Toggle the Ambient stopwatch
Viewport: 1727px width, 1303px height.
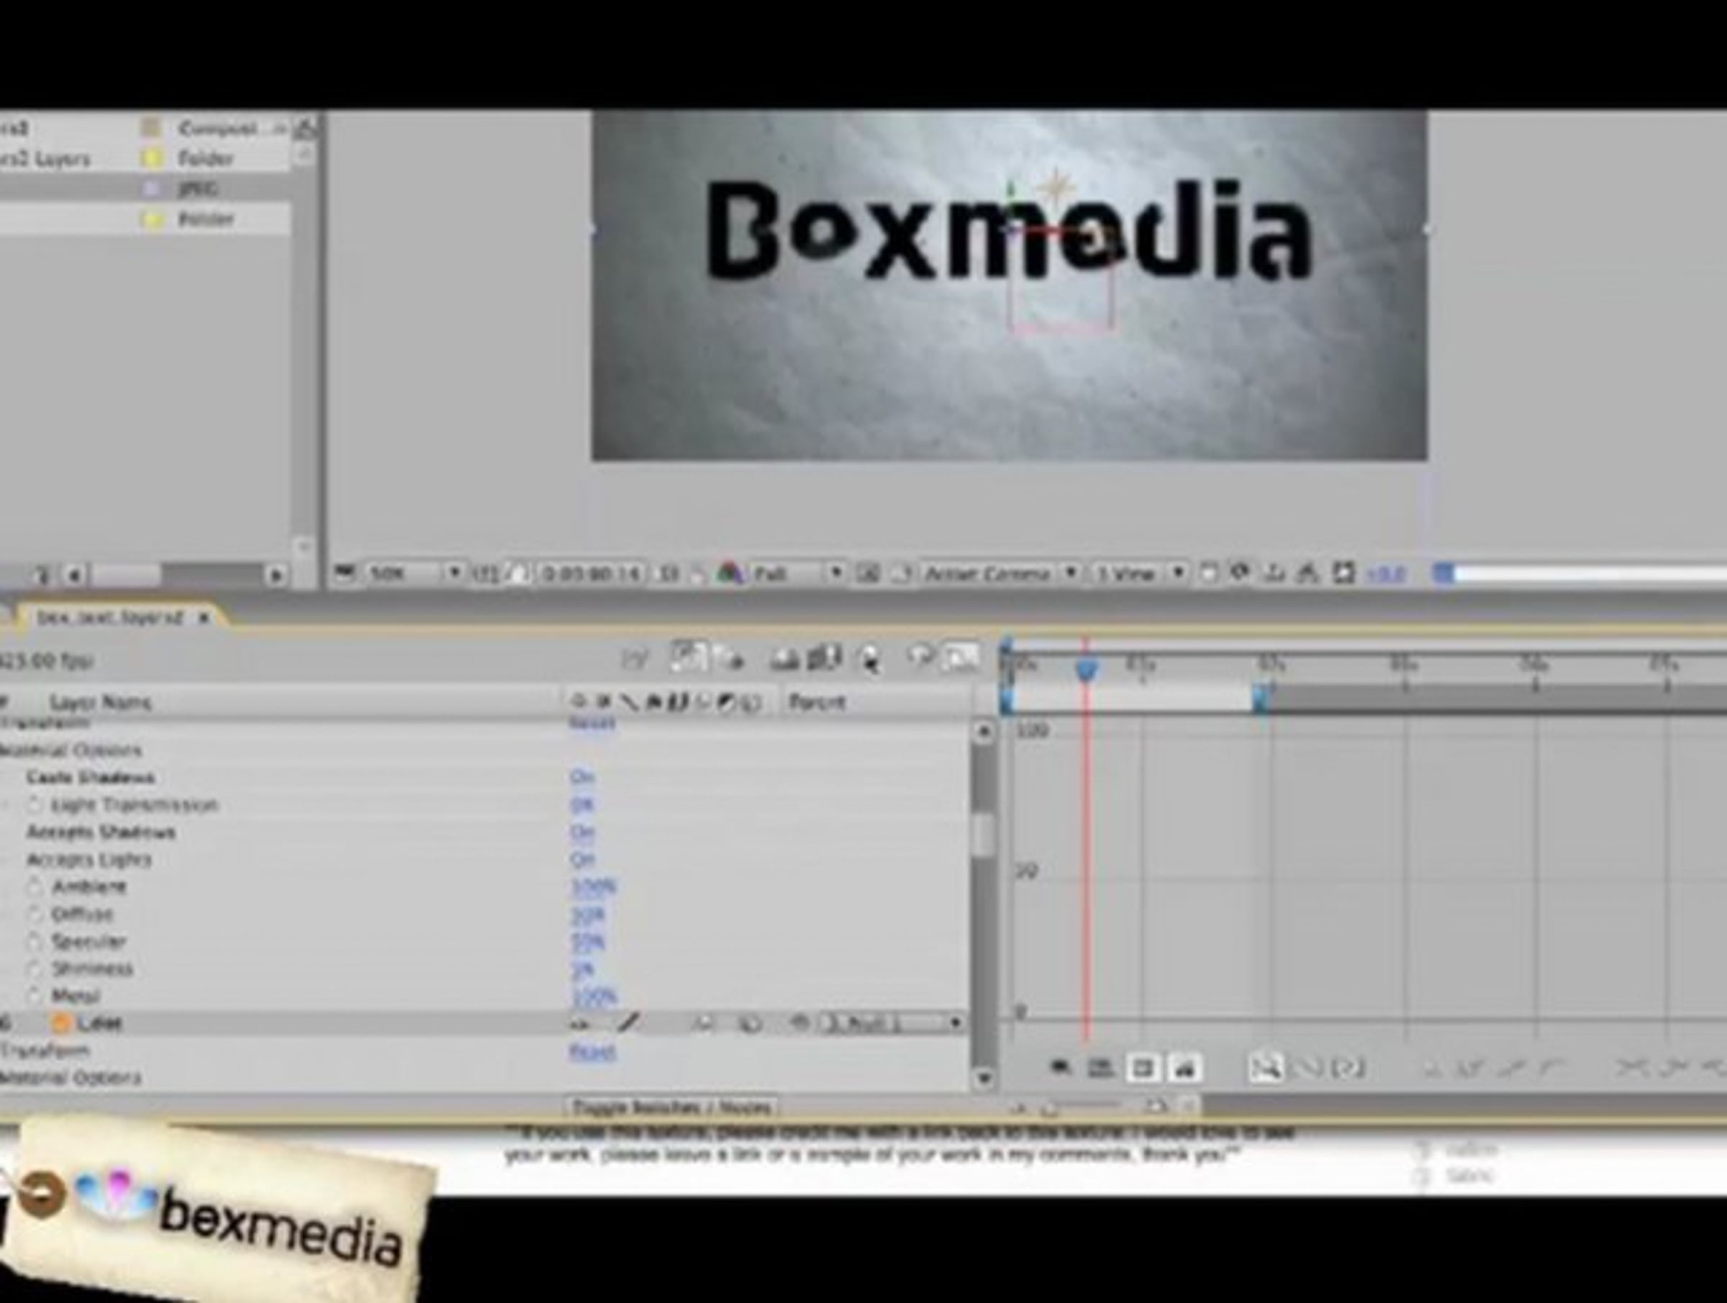click(x=35, y=886)
